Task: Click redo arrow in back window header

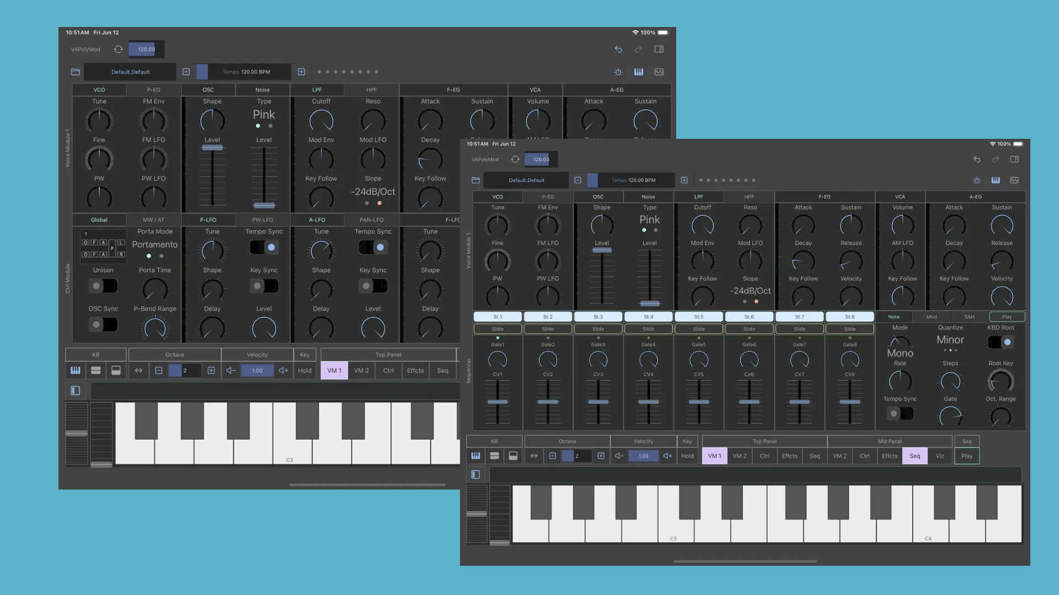Action: (638, 49)
